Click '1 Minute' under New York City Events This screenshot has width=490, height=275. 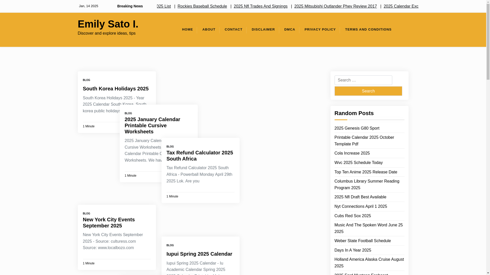(x=89, y=264)
